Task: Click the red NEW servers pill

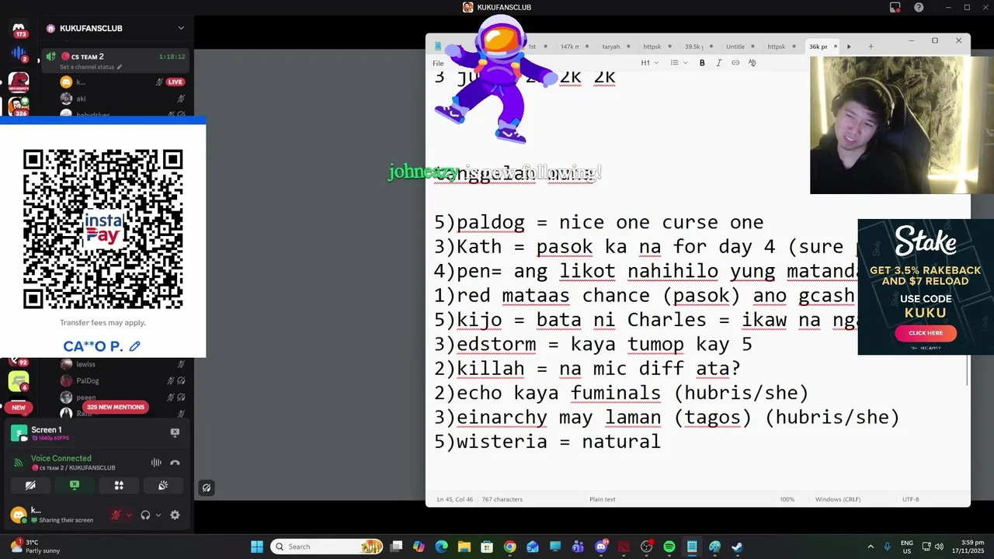Action: (x=19, y=407)
